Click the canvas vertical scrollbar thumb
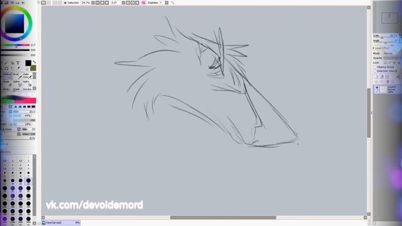This screenshot has height=226, width=402. tap(369, 113)
